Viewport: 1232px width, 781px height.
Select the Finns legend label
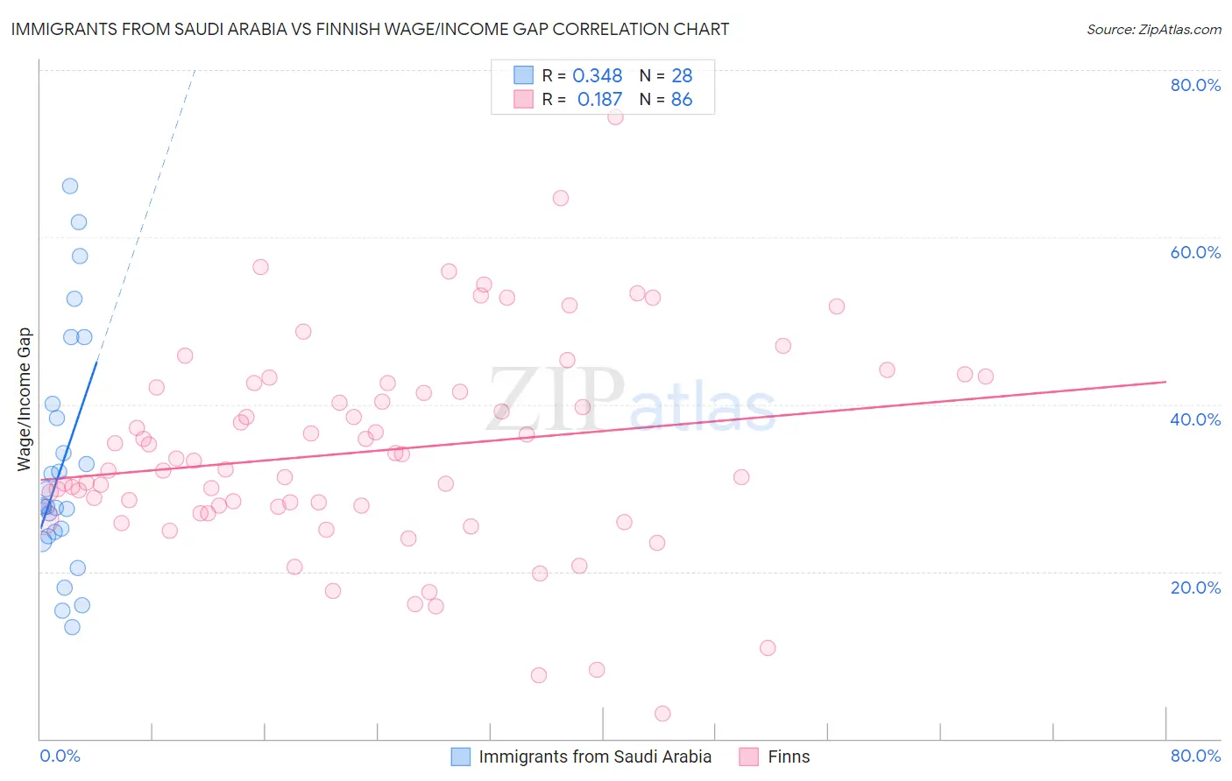click(789, 756)
